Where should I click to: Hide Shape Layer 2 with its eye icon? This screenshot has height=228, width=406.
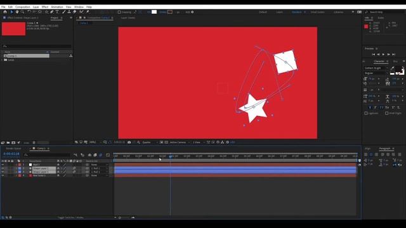pos(3,168)
